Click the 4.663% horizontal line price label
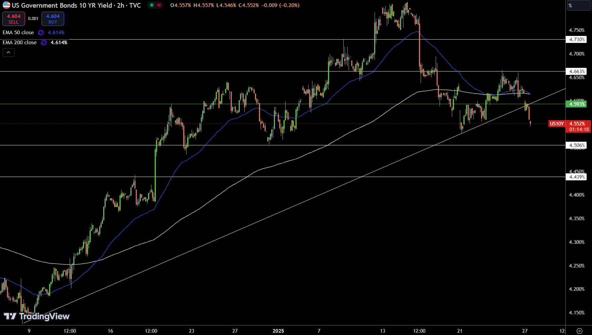 [x=577, y=71]
